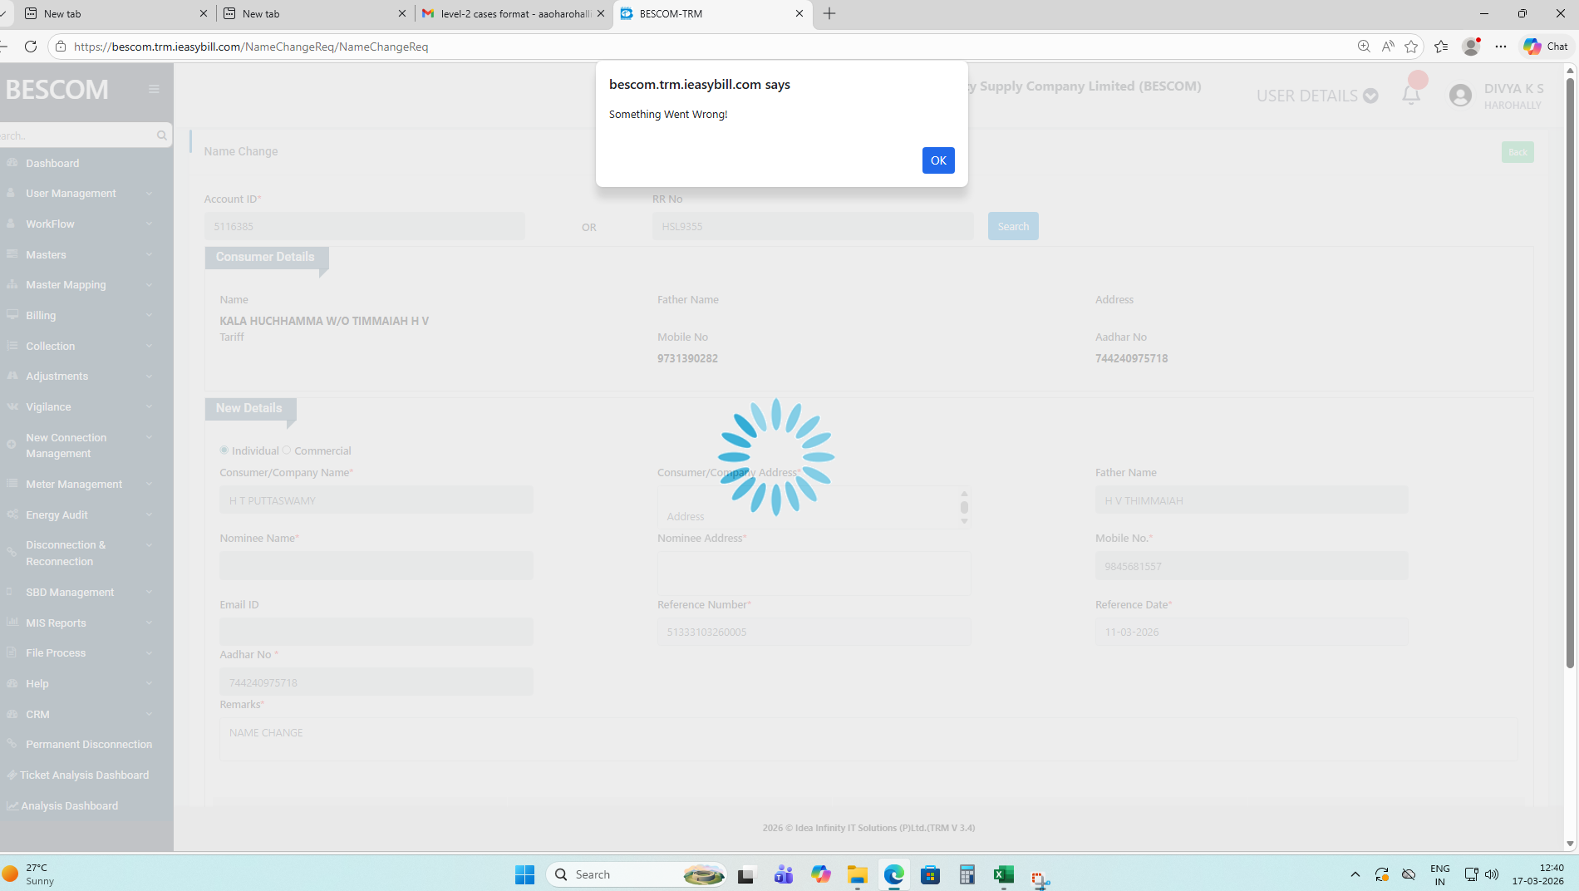Open the browser favorites list icon
This screenshot has width=1579, height=891.
pyautogui.click(x=1441, y=47)
